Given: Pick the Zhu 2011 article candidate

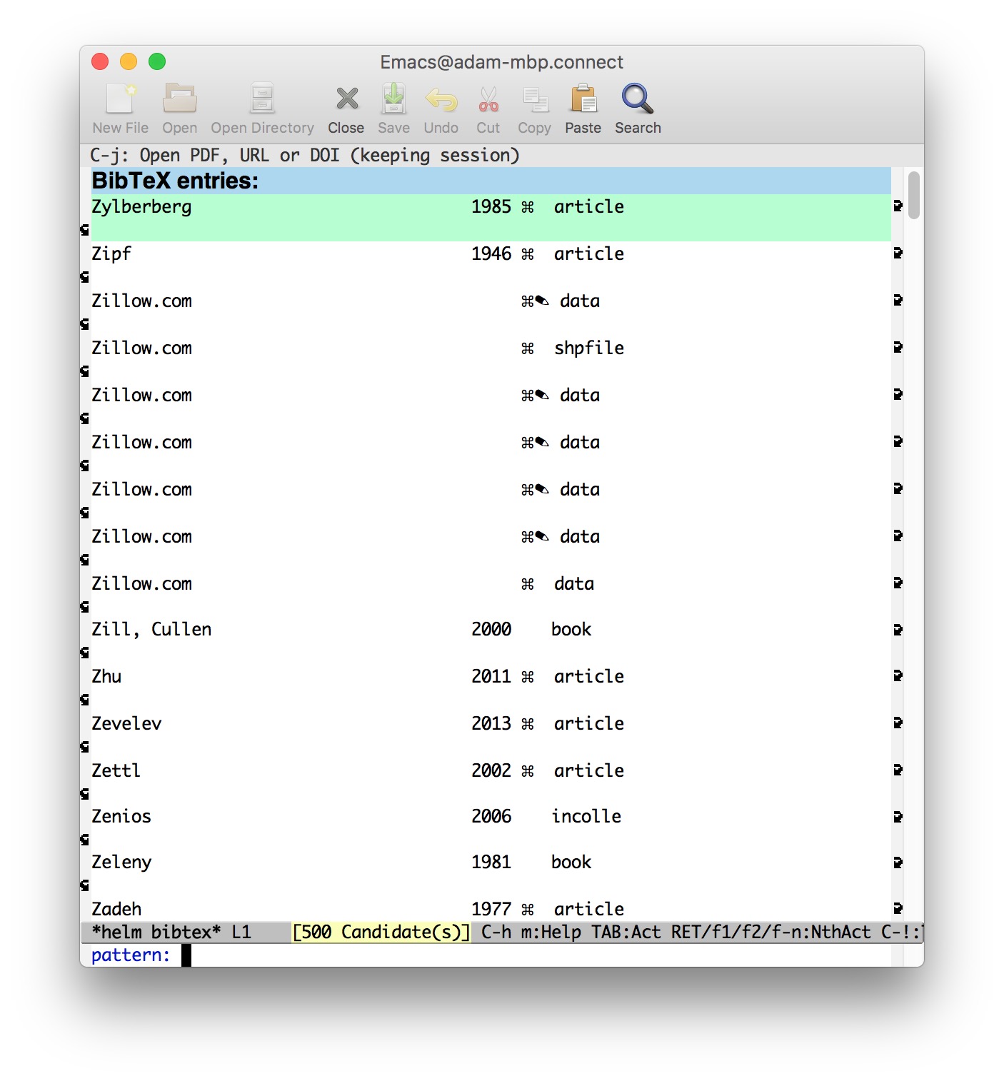Looking at the screenshot, I should pos(286,677).
